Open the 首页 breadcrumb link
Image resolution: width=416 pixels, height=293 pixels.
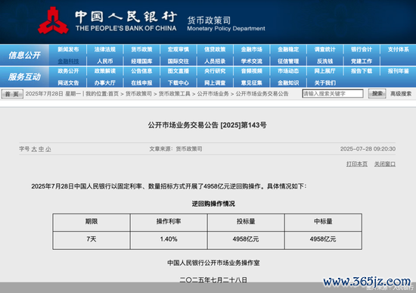(x=113, y=94)
